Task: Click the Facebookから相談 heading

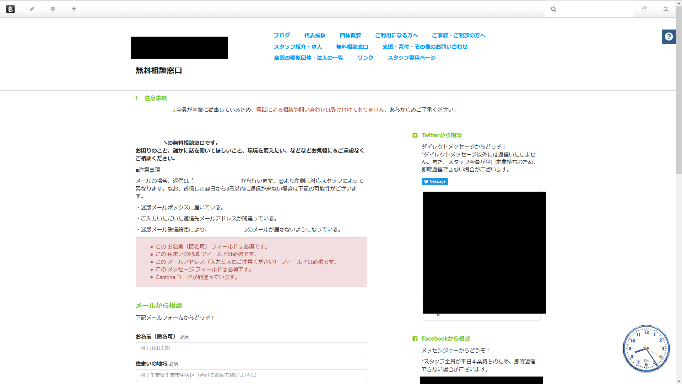Action: click(445, 338)
